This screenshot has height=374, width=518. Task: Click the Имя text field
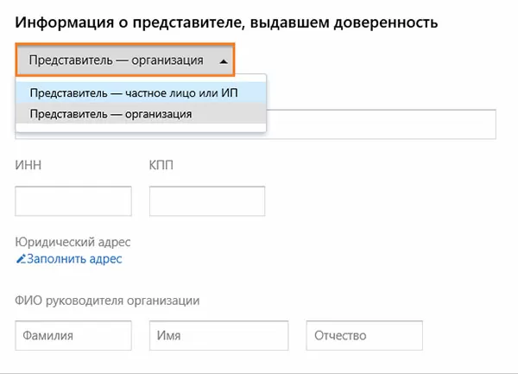click(x=218, y=335)
